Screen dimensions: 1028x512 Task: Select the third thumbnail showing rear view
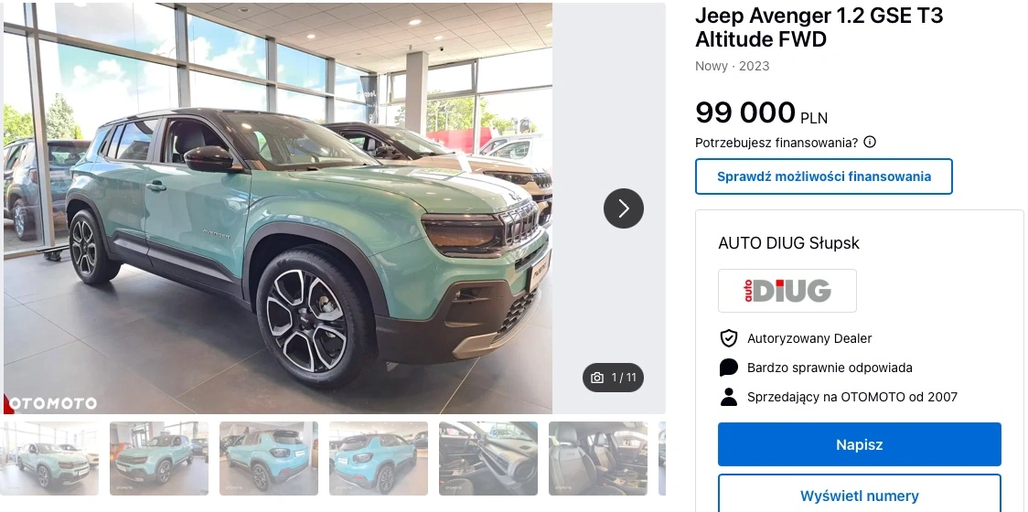(269, 458)
